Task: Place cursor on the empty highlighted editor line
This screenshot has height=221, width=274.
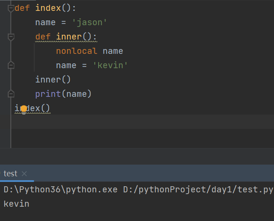Action: (x=142, y=122)
